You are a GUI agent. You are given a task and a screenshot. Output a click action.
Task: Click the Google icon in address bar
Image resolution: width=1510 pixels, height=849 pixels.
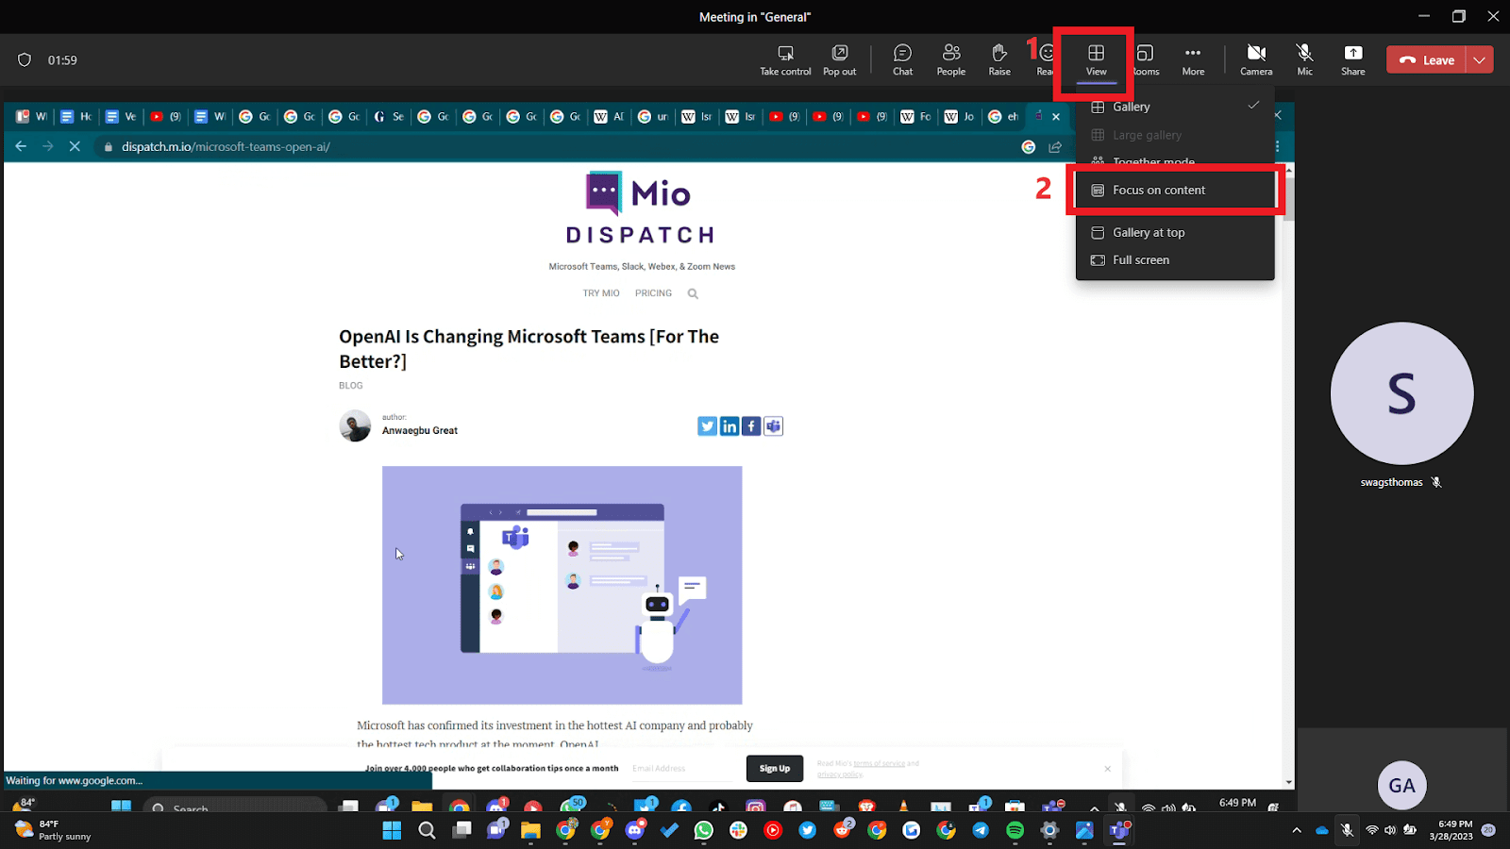pos(1029,146)
